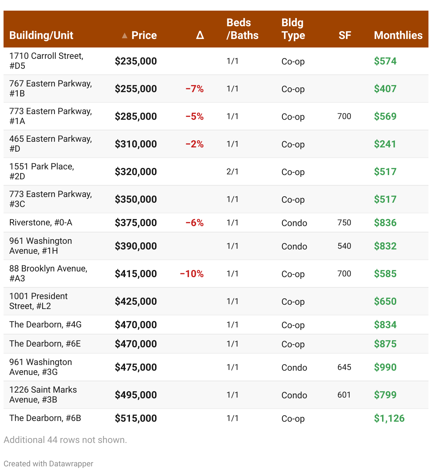The image size is (432, 472).
Task: Click the Additional 44 rows not shown text
Action: pos(65,440)
